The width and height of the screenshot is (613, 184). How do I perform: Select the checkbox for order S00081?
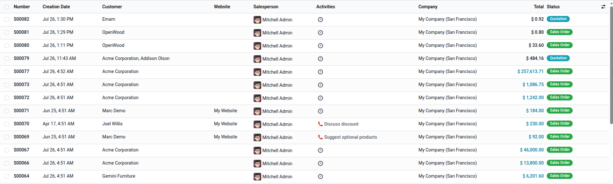pos(7,33)
